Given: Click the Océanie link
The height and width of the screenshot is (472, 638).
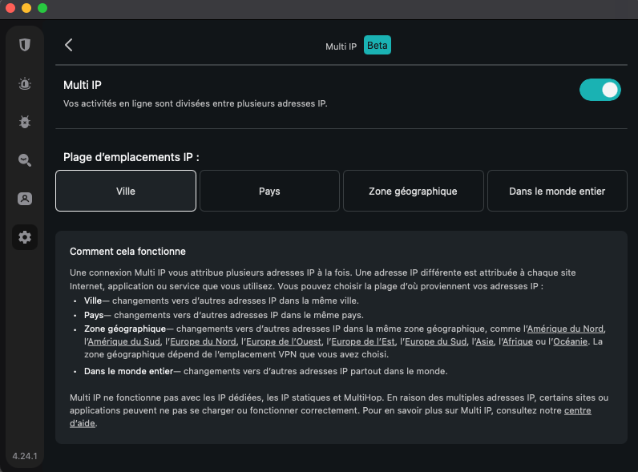Looking at the screenshot, I should tap(570, 342).
